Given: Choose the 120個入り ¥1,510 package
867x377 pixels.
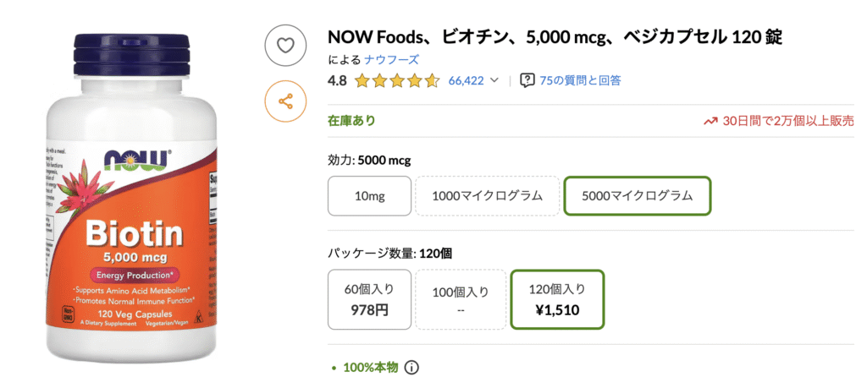Looking at the screenshot, I should [x=557, y=299].
